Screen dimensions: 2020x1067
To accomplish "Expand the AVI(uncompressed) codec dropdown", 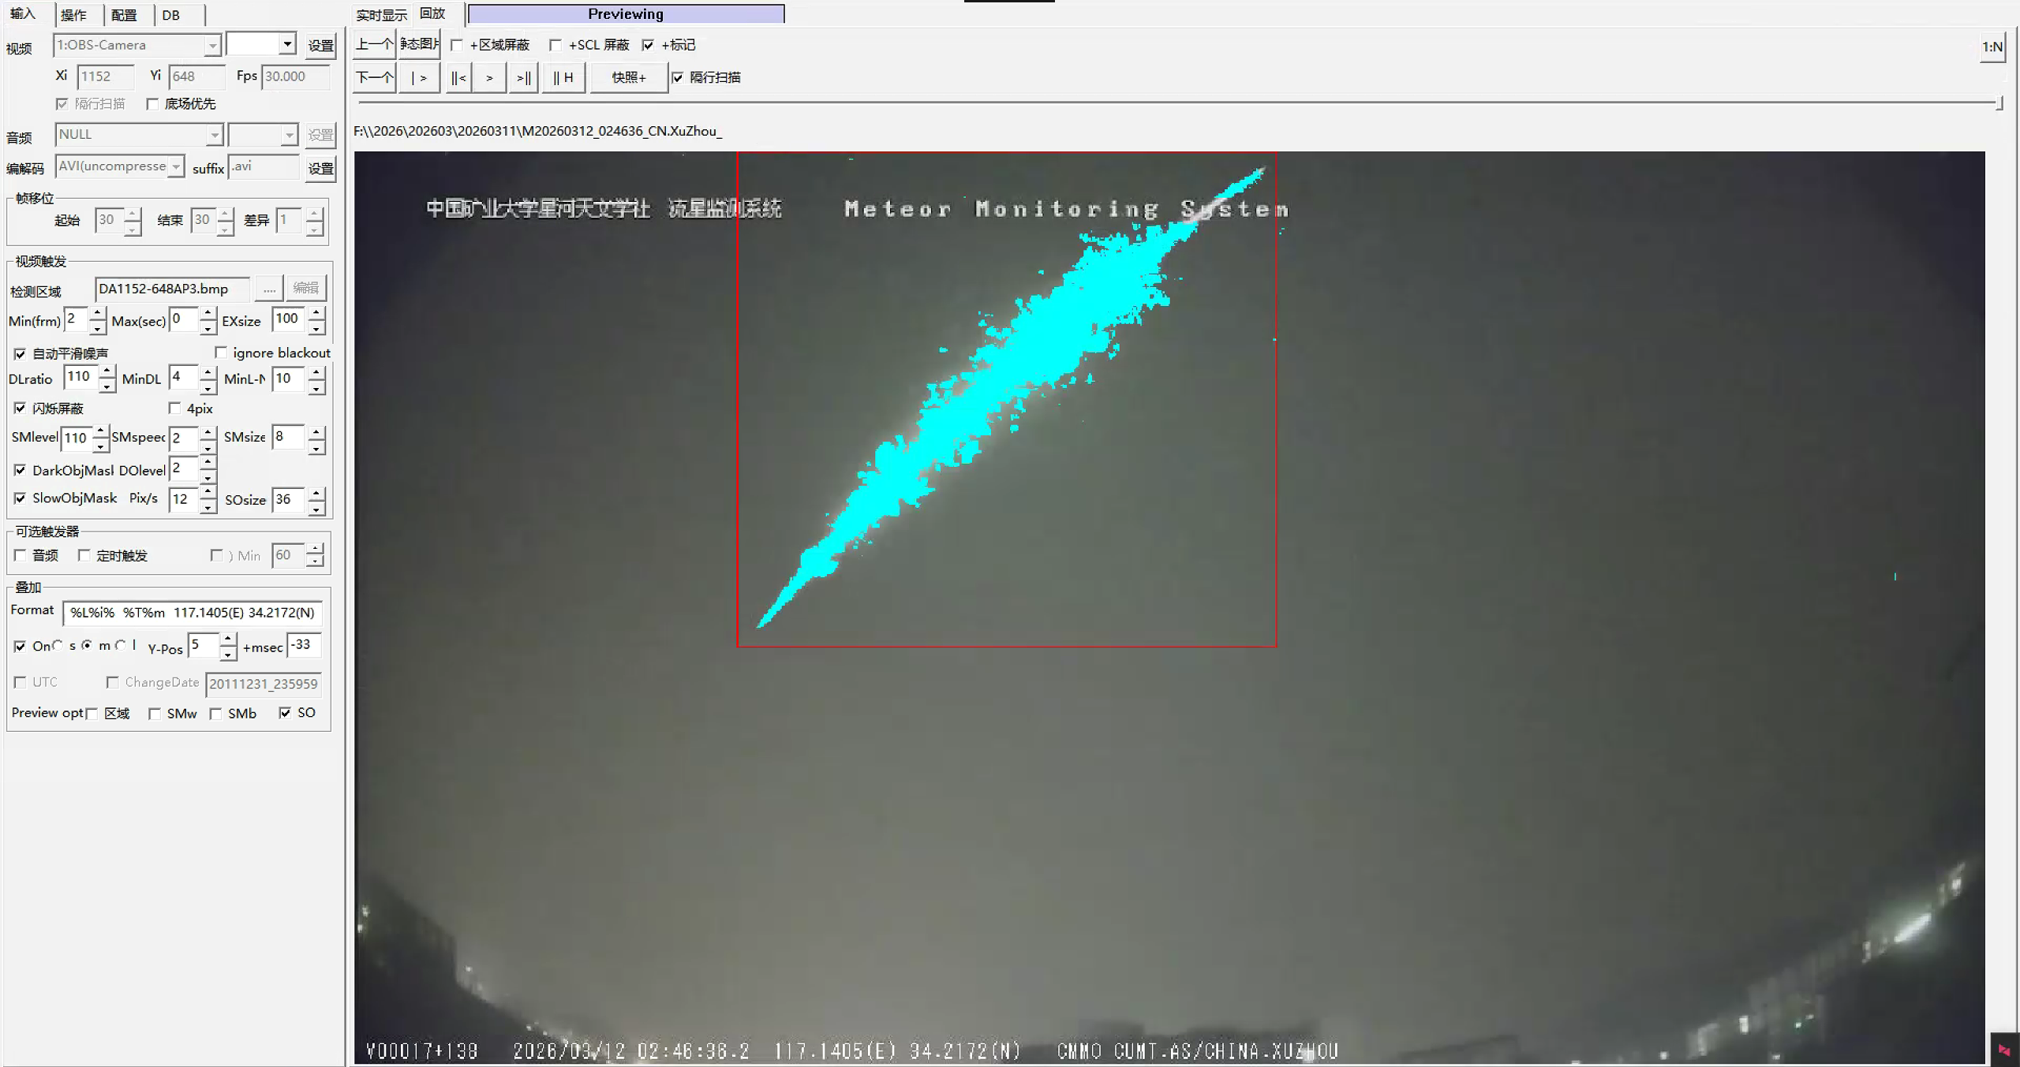I will (x=177, y=166).
